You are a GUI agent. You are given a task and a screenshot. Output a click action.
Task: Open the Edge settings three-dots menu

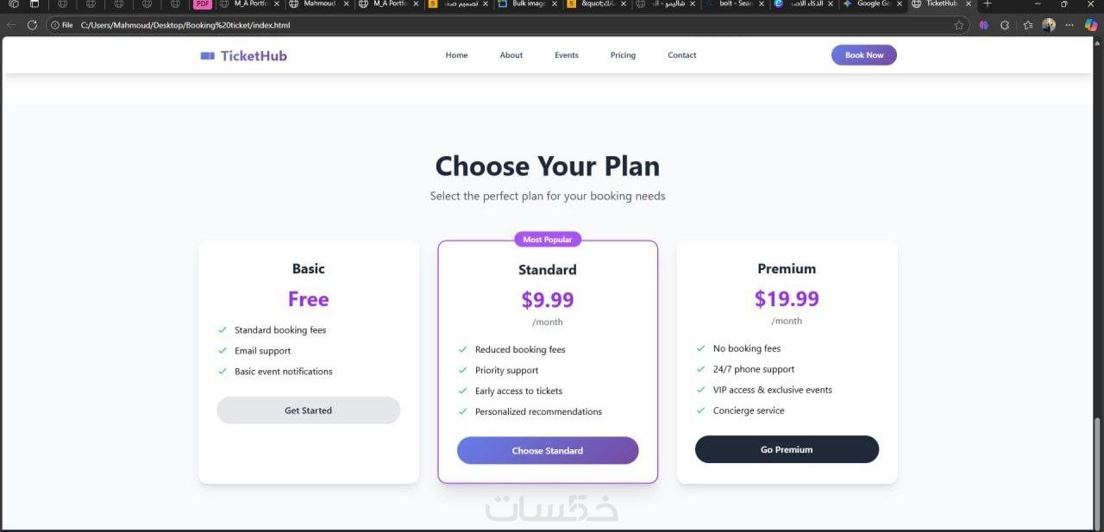click(1070, 25)
